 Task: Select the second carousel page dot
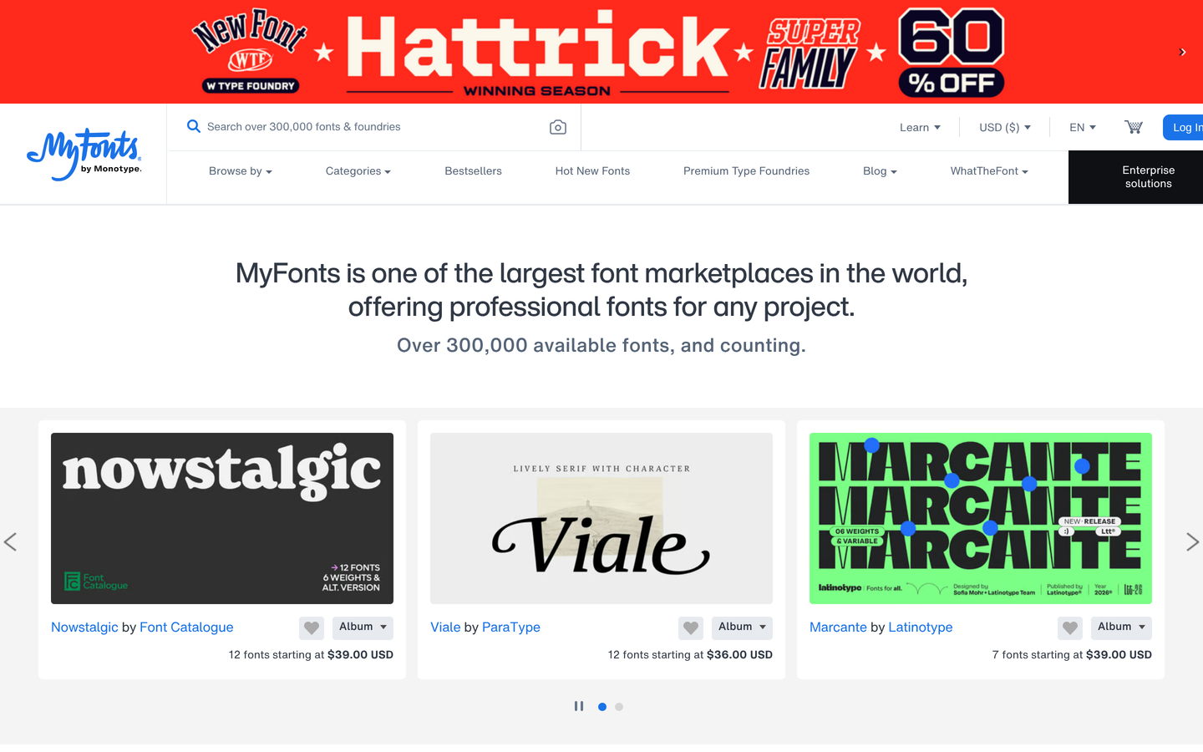(x=619, y=707)
